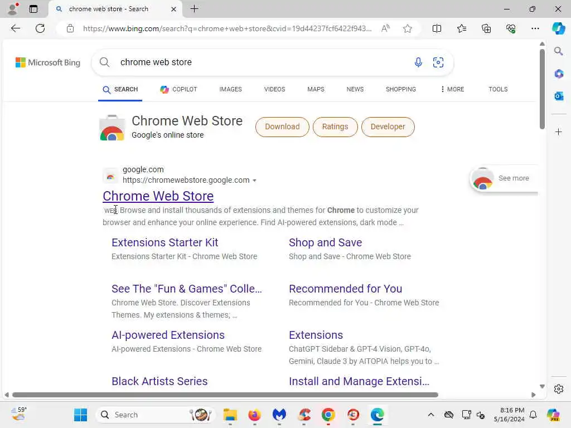Screen dimensions: 571x428
Task: Show hidden system tray icons
Action: tap(431, 415)
